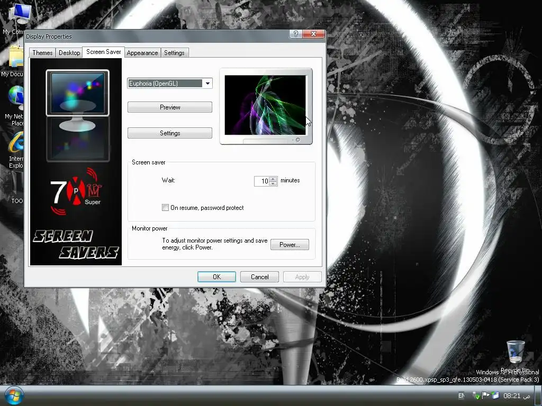Confirm the dialog with OK
Viewport: 542px width, 406px height.
[216, 277]
